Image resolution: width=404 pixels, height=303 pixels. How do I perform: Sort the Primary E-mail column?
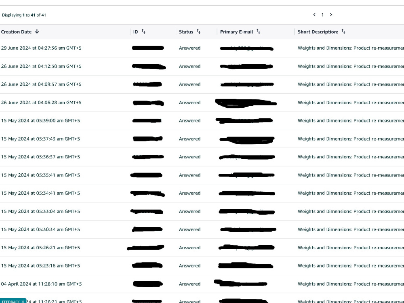pos(258,32)
